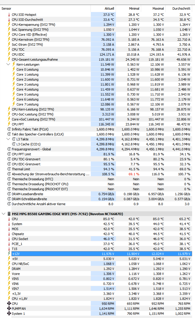
Task: Click the 4,441.0 MHz average Frequenzgrenzwert value
Action: pyautogui.click(x=182, y=149)
